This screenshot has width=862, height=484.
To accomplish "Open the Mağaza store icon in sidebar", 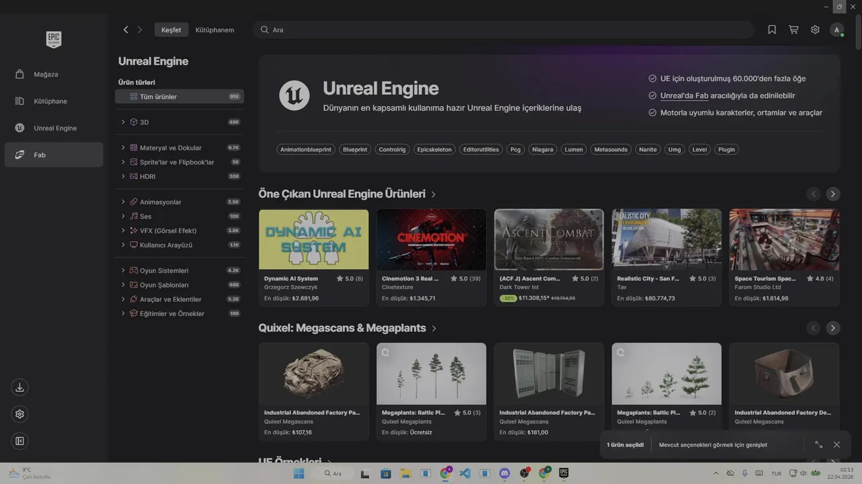I will 20,74.
